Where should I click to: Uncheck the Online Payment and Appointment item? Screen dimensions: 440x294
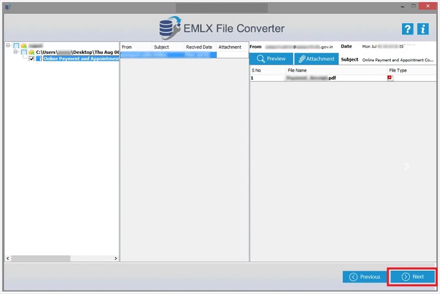tap(31, 58)
